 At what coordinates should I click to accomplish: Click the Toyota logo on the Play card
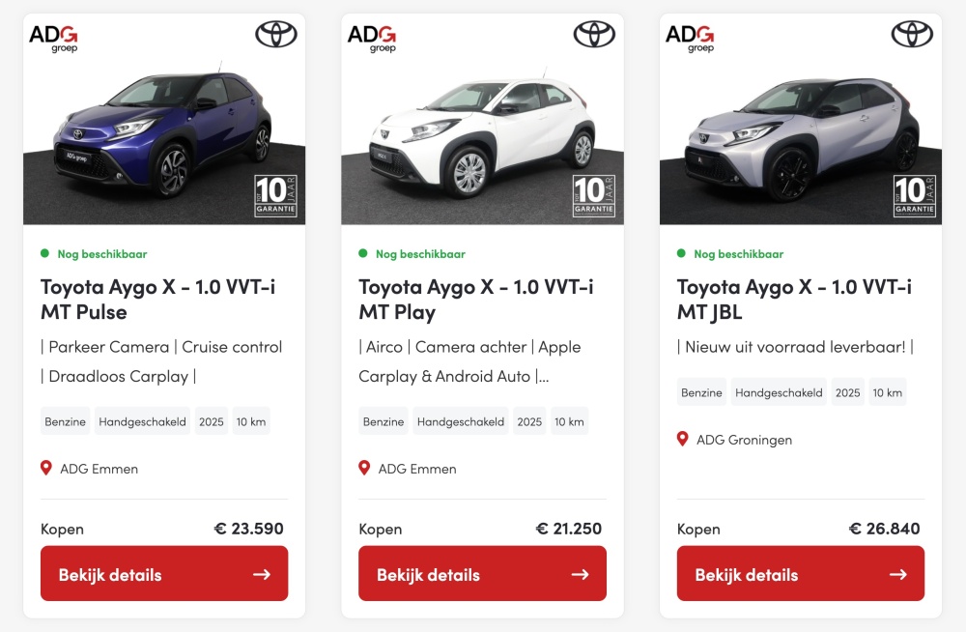[594, 35]
